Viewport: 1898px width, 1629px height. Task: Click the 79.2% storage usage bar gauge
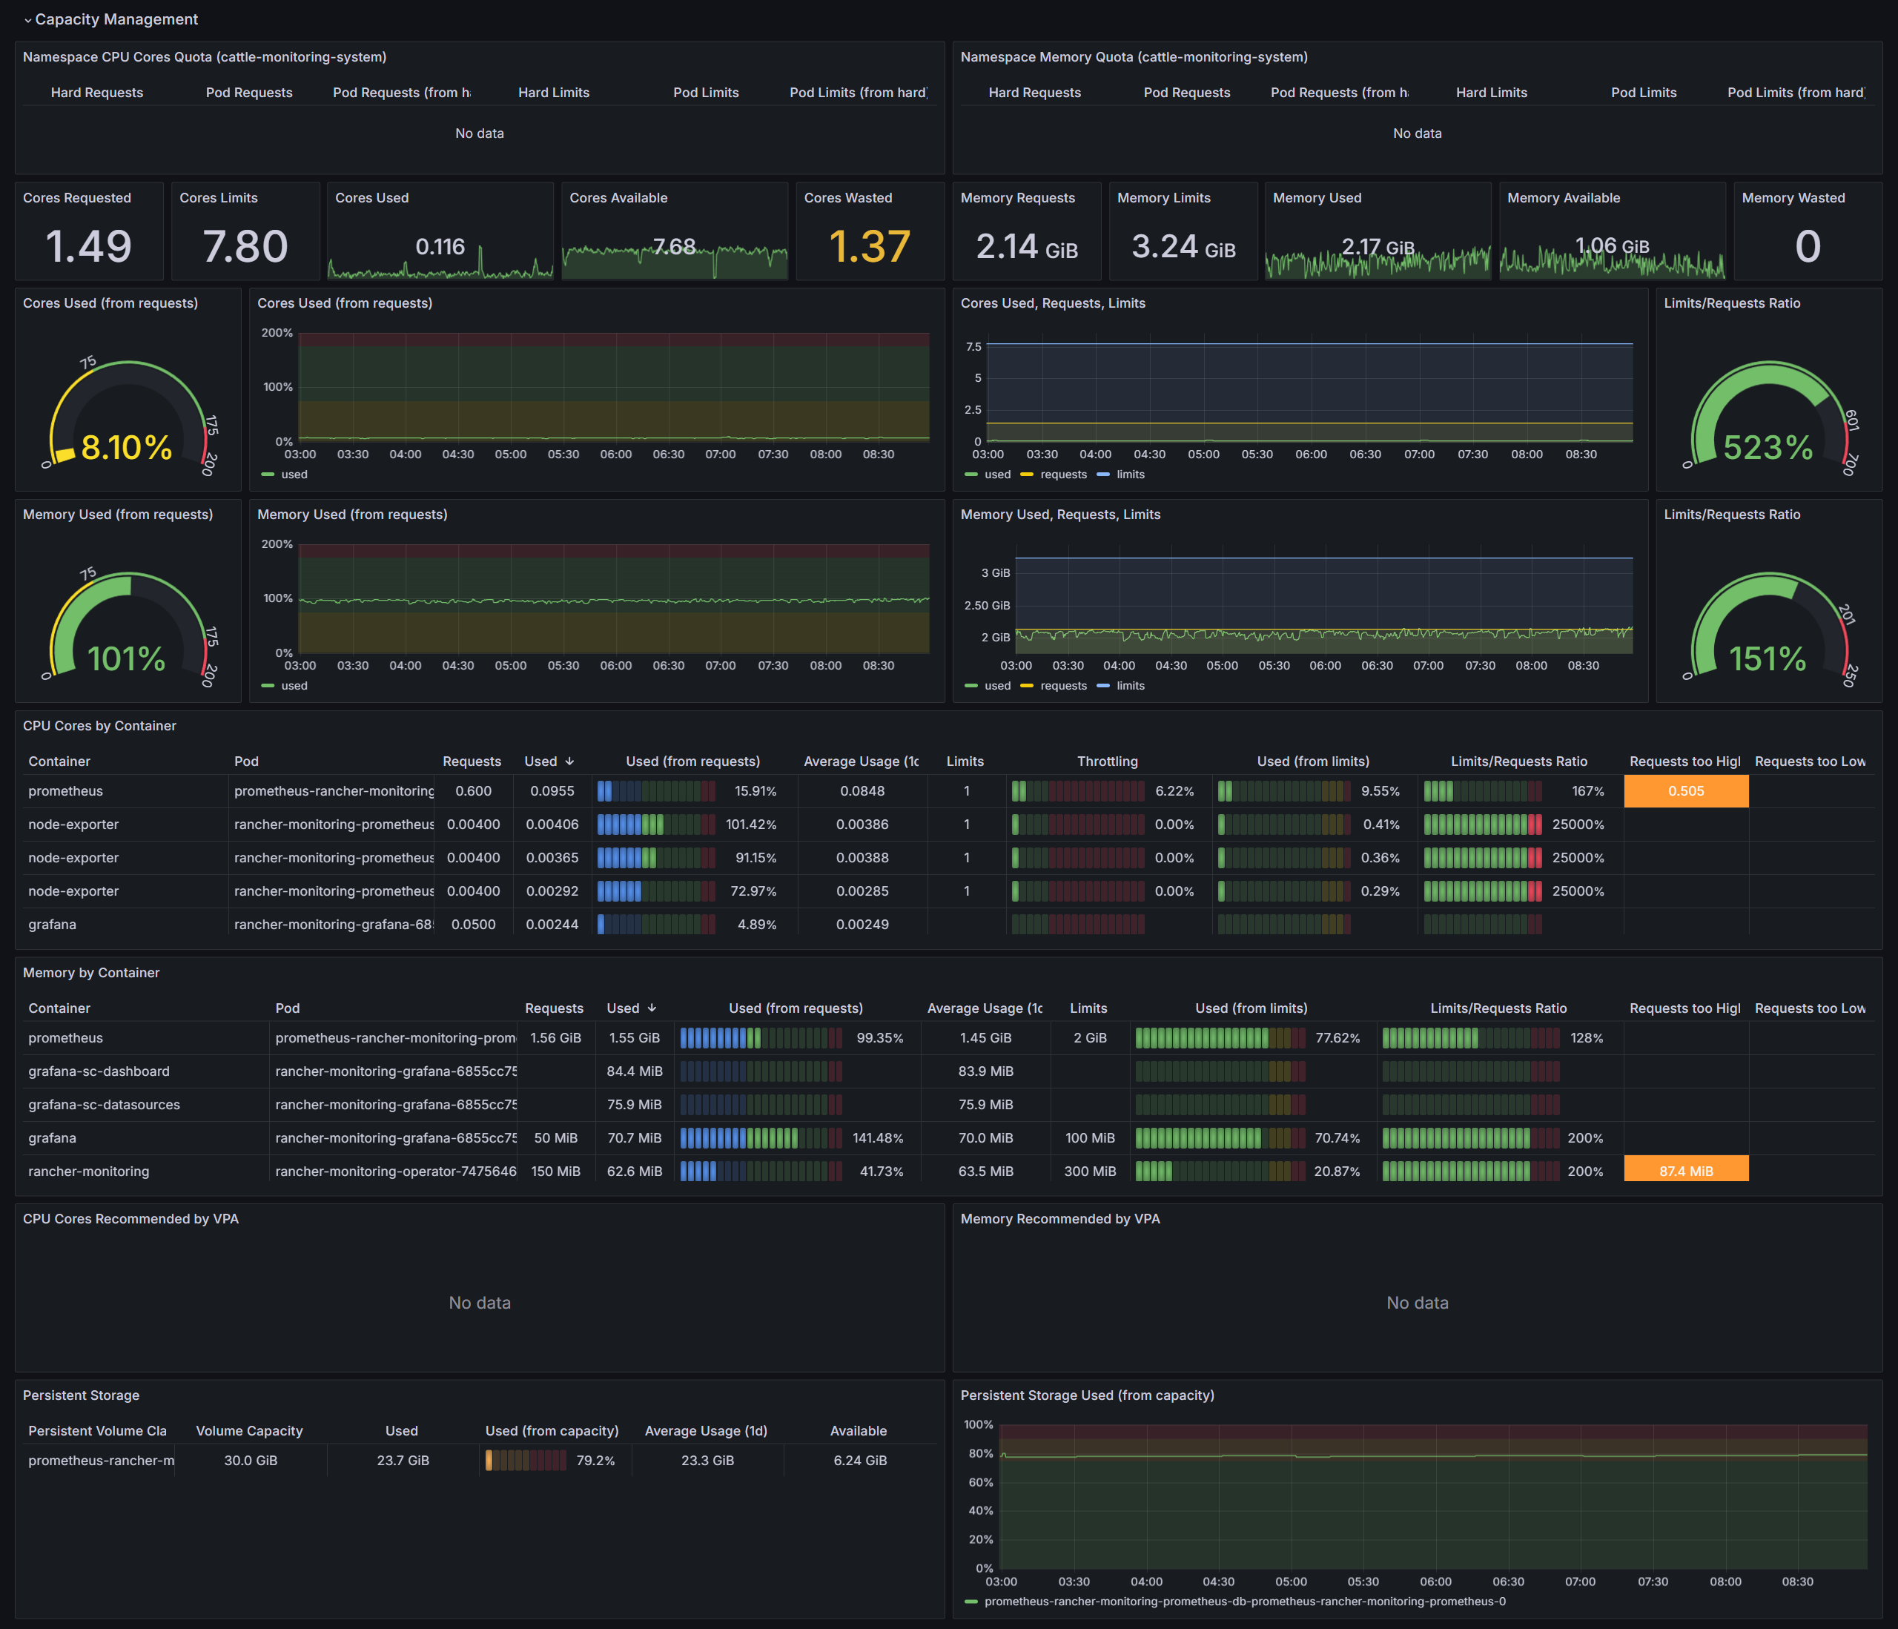click(x=526, y=1461)
